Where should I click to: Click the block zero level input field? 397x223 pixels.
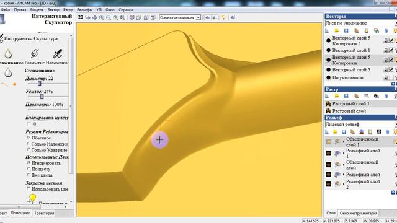tap(39, 124)
